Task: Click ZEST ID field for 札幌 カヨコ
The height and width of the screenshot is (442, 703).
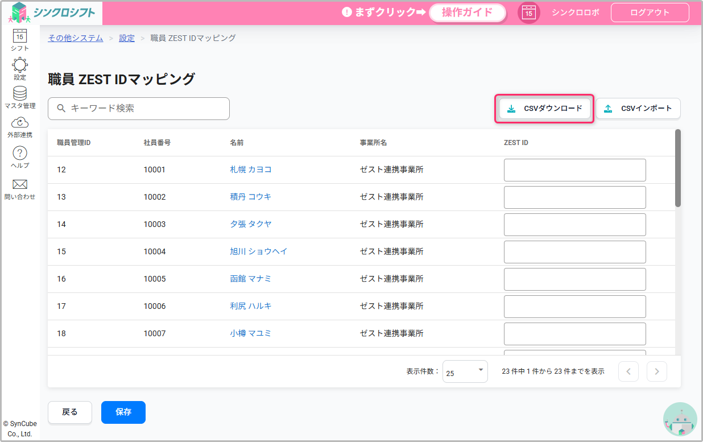Action: (x=574, y=170)
